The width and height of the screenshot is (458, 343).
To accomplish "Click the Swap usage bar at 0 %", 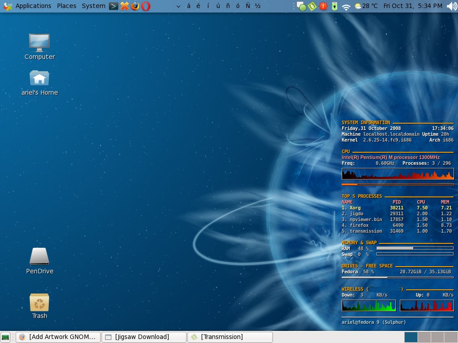I will [x=415, y=254].
